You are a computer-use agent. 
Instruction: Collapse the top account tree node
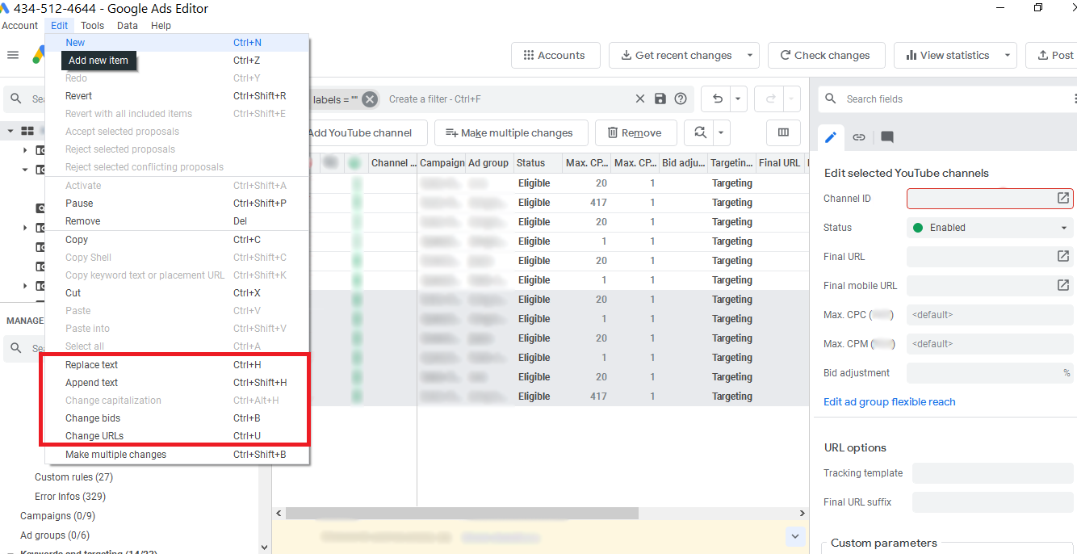click(10, 130)
